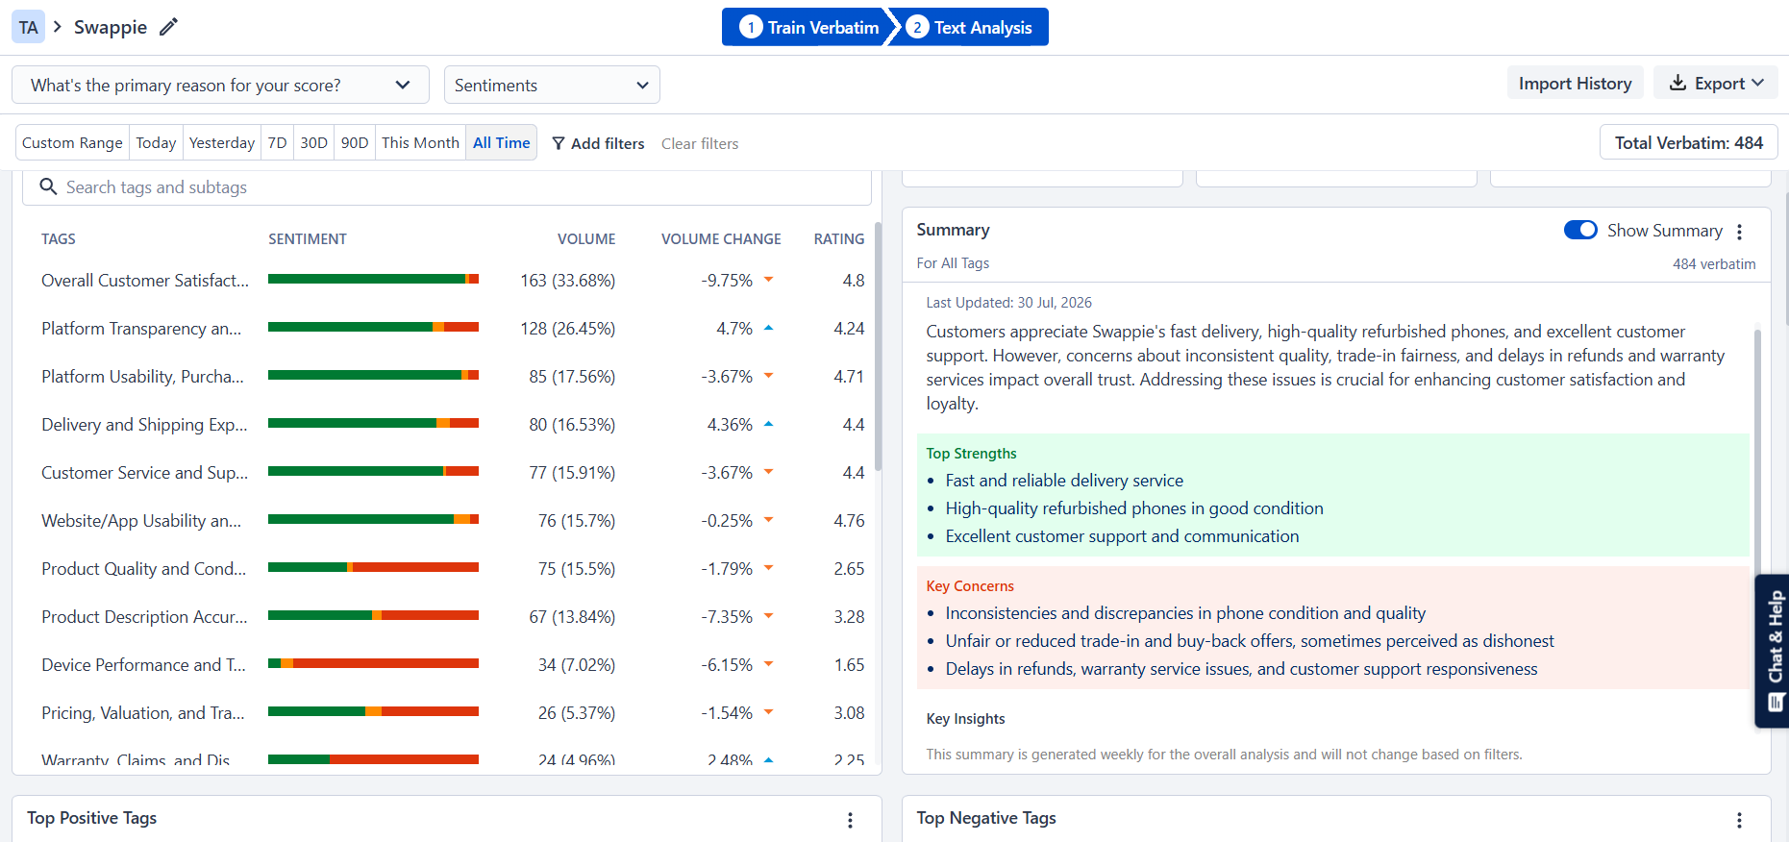This screenshot has width=1789, height=842.
Task: Toggle the Show Summary switch off
Action: click(x=1580, y=230)
